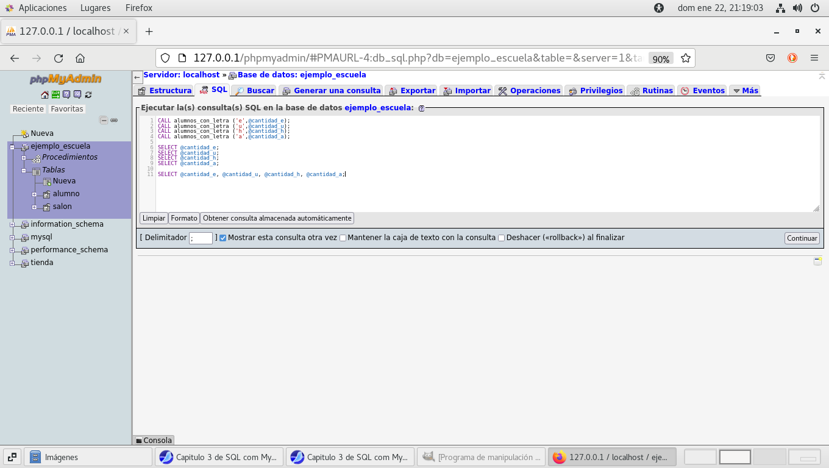Click the link with main panel icon
The width and height of the screenshot is (829, 468).
(x=114, y=121)
